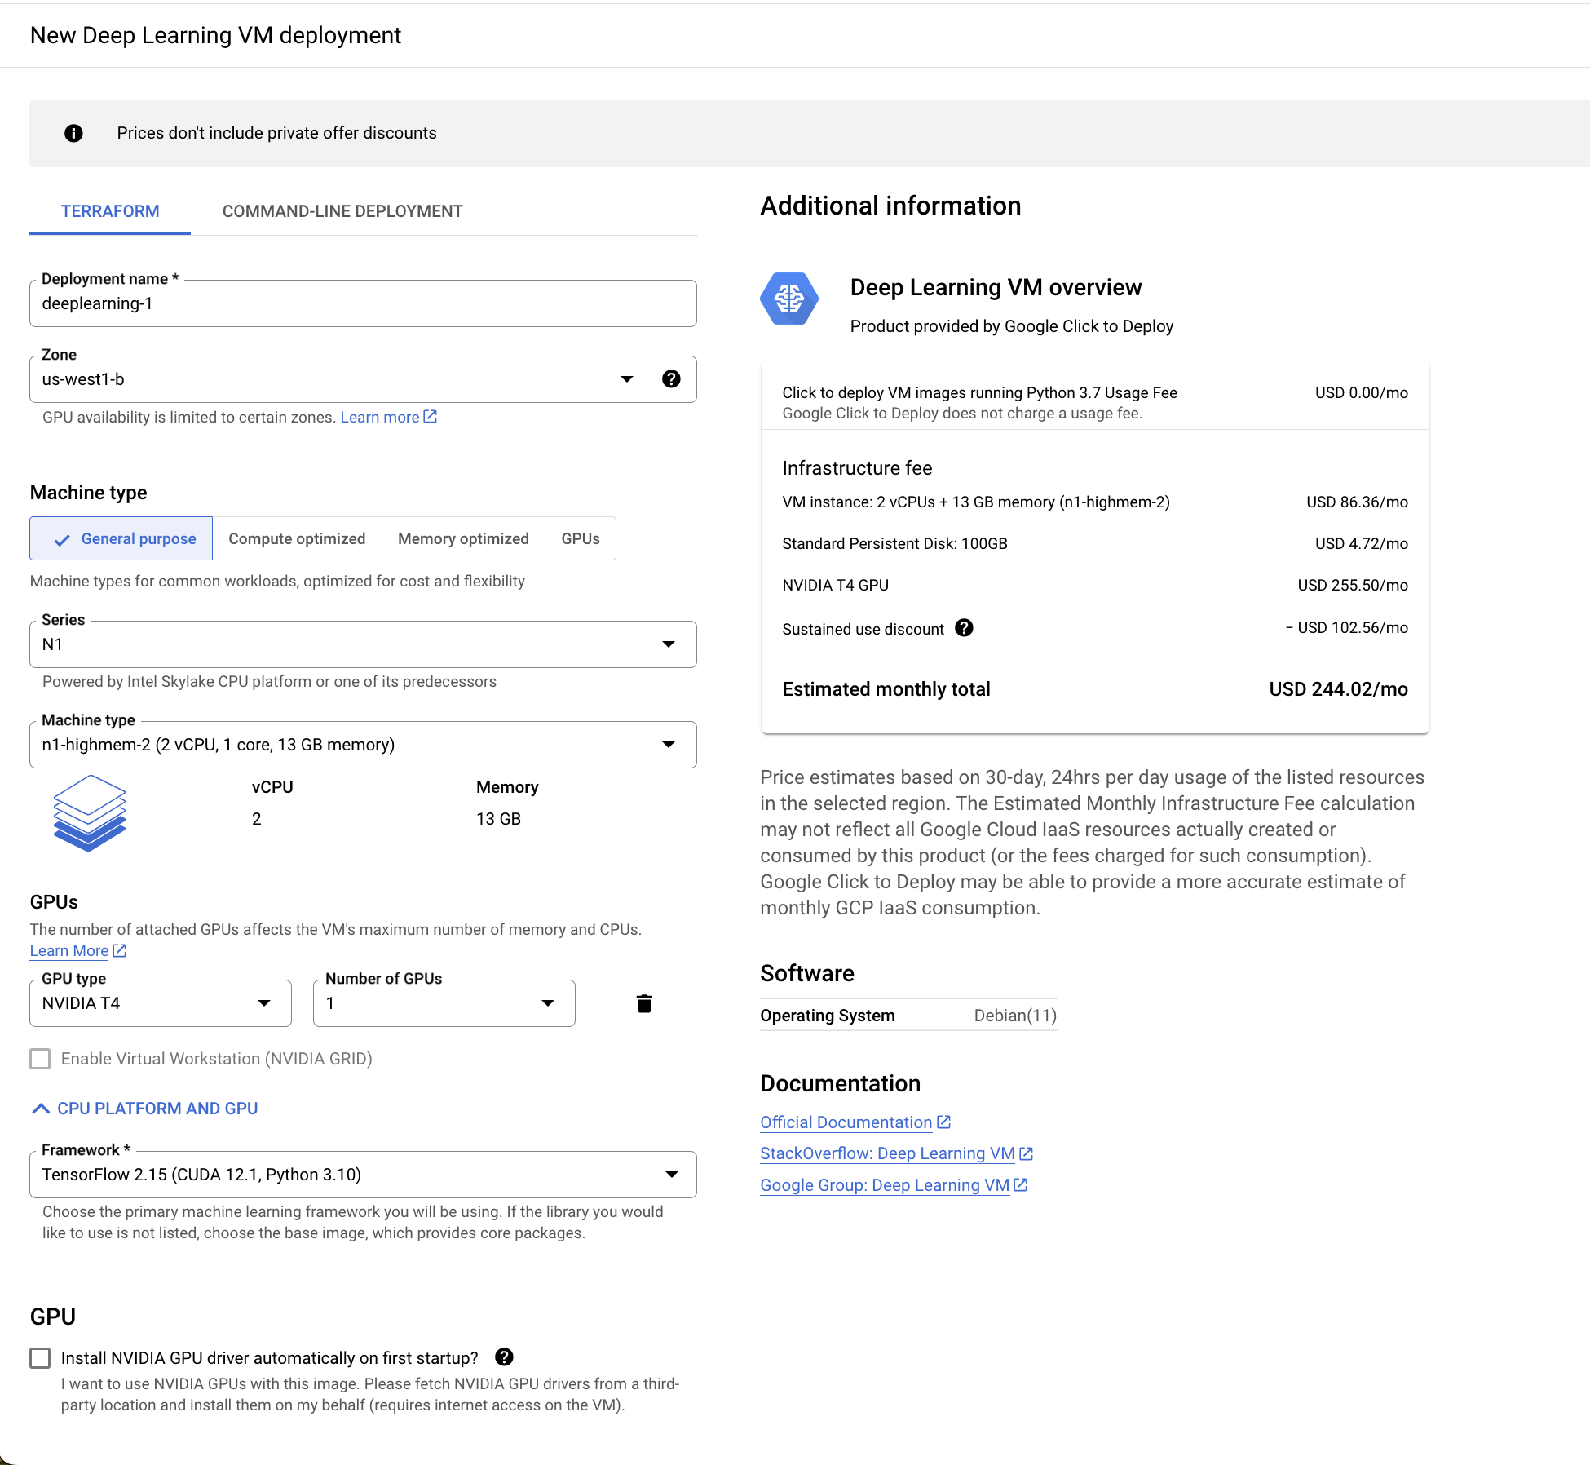
Task: Click the Deep Learning VM brain logo
Action: pyautogui.click(x=788, y=299)
